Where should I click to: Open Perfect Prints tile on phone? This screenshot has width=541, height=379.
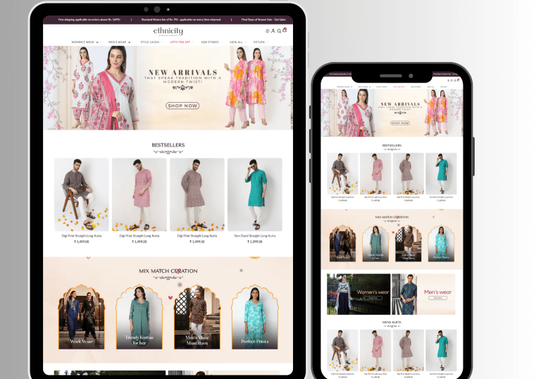(x=441, y=244)
